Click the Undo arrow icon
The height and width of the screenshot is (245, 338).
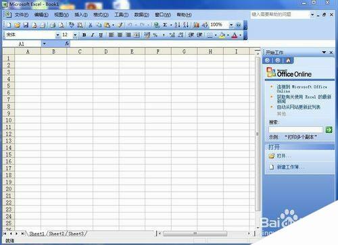pyautogui.click(x=130, y=25)
